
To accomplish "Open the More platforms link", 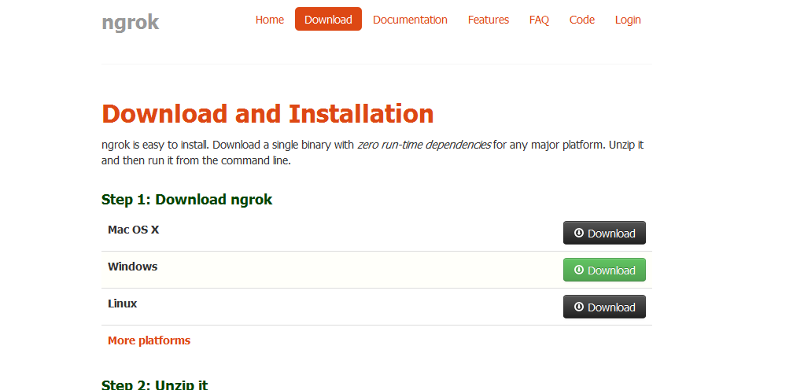I will [149, 340].
